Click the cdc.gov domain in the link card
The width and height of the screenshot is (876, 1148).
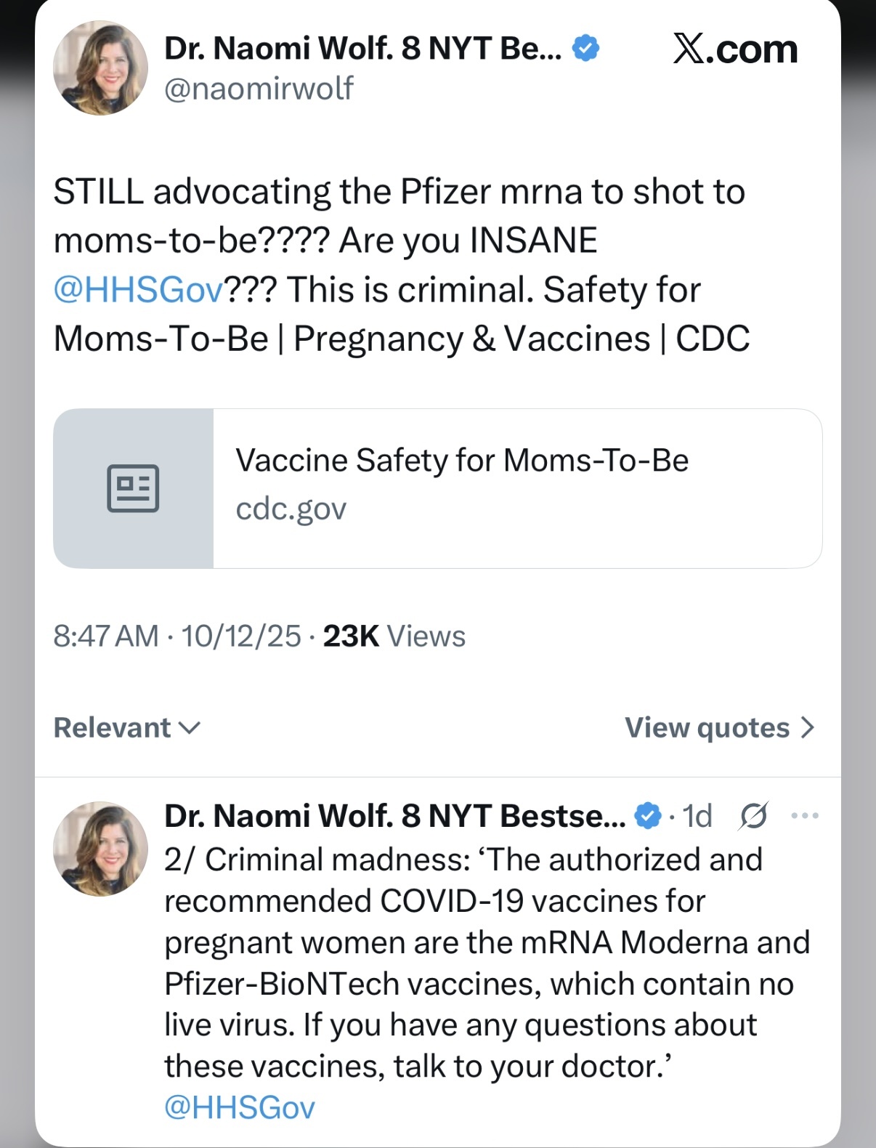tap(291, 509)
